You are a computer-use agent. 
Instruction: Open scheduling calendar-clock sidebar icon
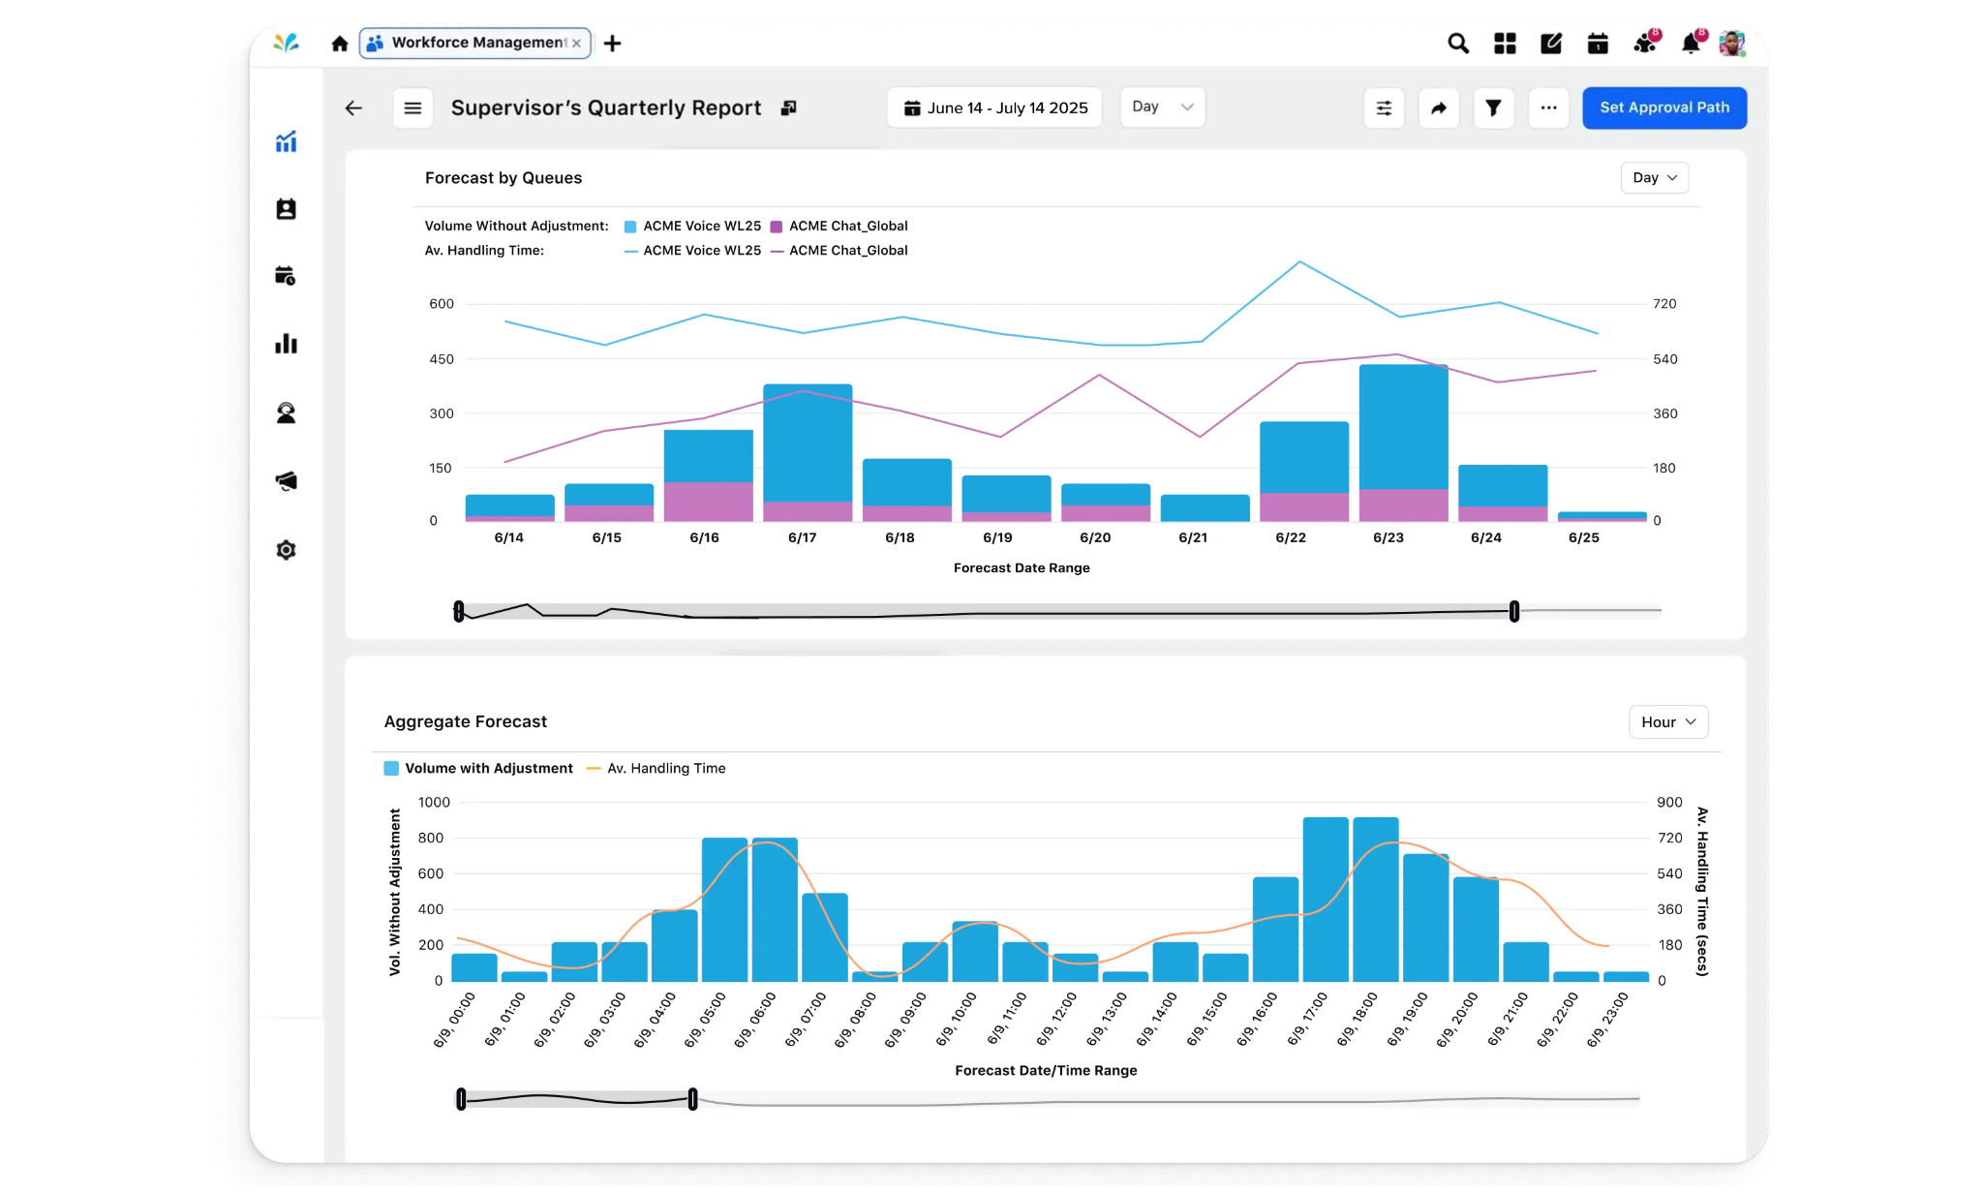[286, 276]
